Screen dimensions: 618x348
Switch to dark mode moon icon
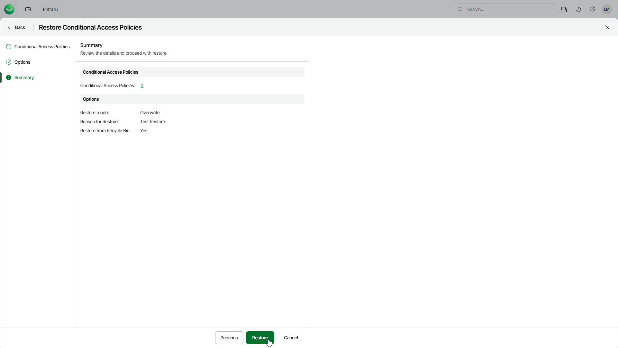click(x=578, y=9)
